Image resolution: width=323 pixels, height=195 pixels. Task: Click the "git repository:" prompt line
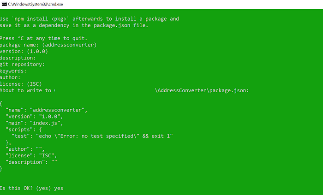coord(22,65)
